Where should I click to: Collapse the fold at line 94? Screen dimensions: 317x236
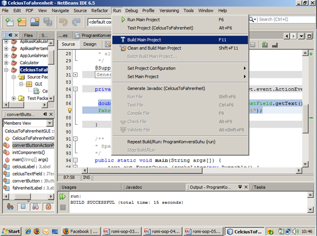[x=75, y=160]
